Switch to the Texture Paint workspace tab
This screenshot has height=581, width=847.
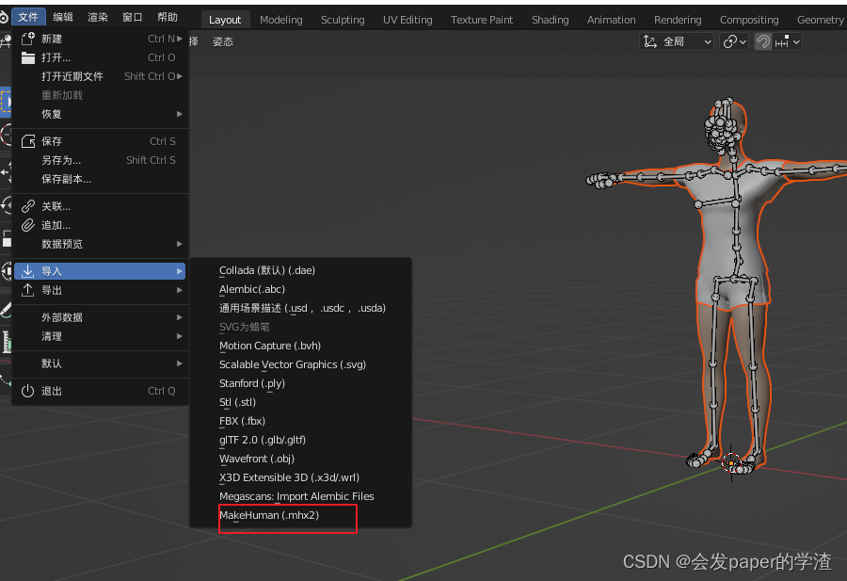[482, 20]
